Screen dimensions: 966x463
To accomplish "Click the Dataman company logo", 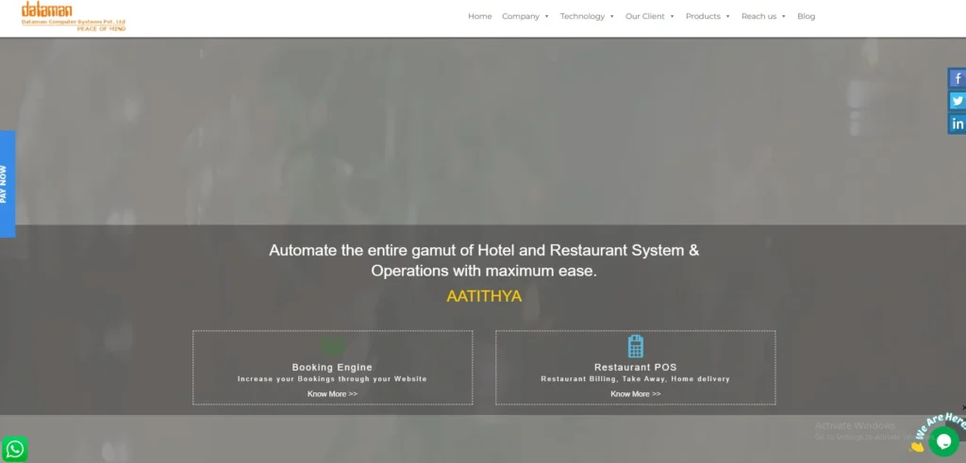I will click(x=74, y=17).
